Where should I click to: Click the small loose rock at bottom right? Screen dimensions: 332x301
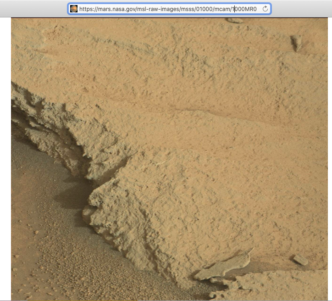pos(300,260)
